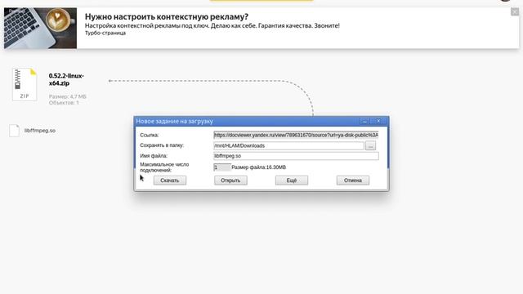Screen dimensions: 523x294
Task: Click the Размер: 4,7 МБ archive info
Action: tap(67, 96)
